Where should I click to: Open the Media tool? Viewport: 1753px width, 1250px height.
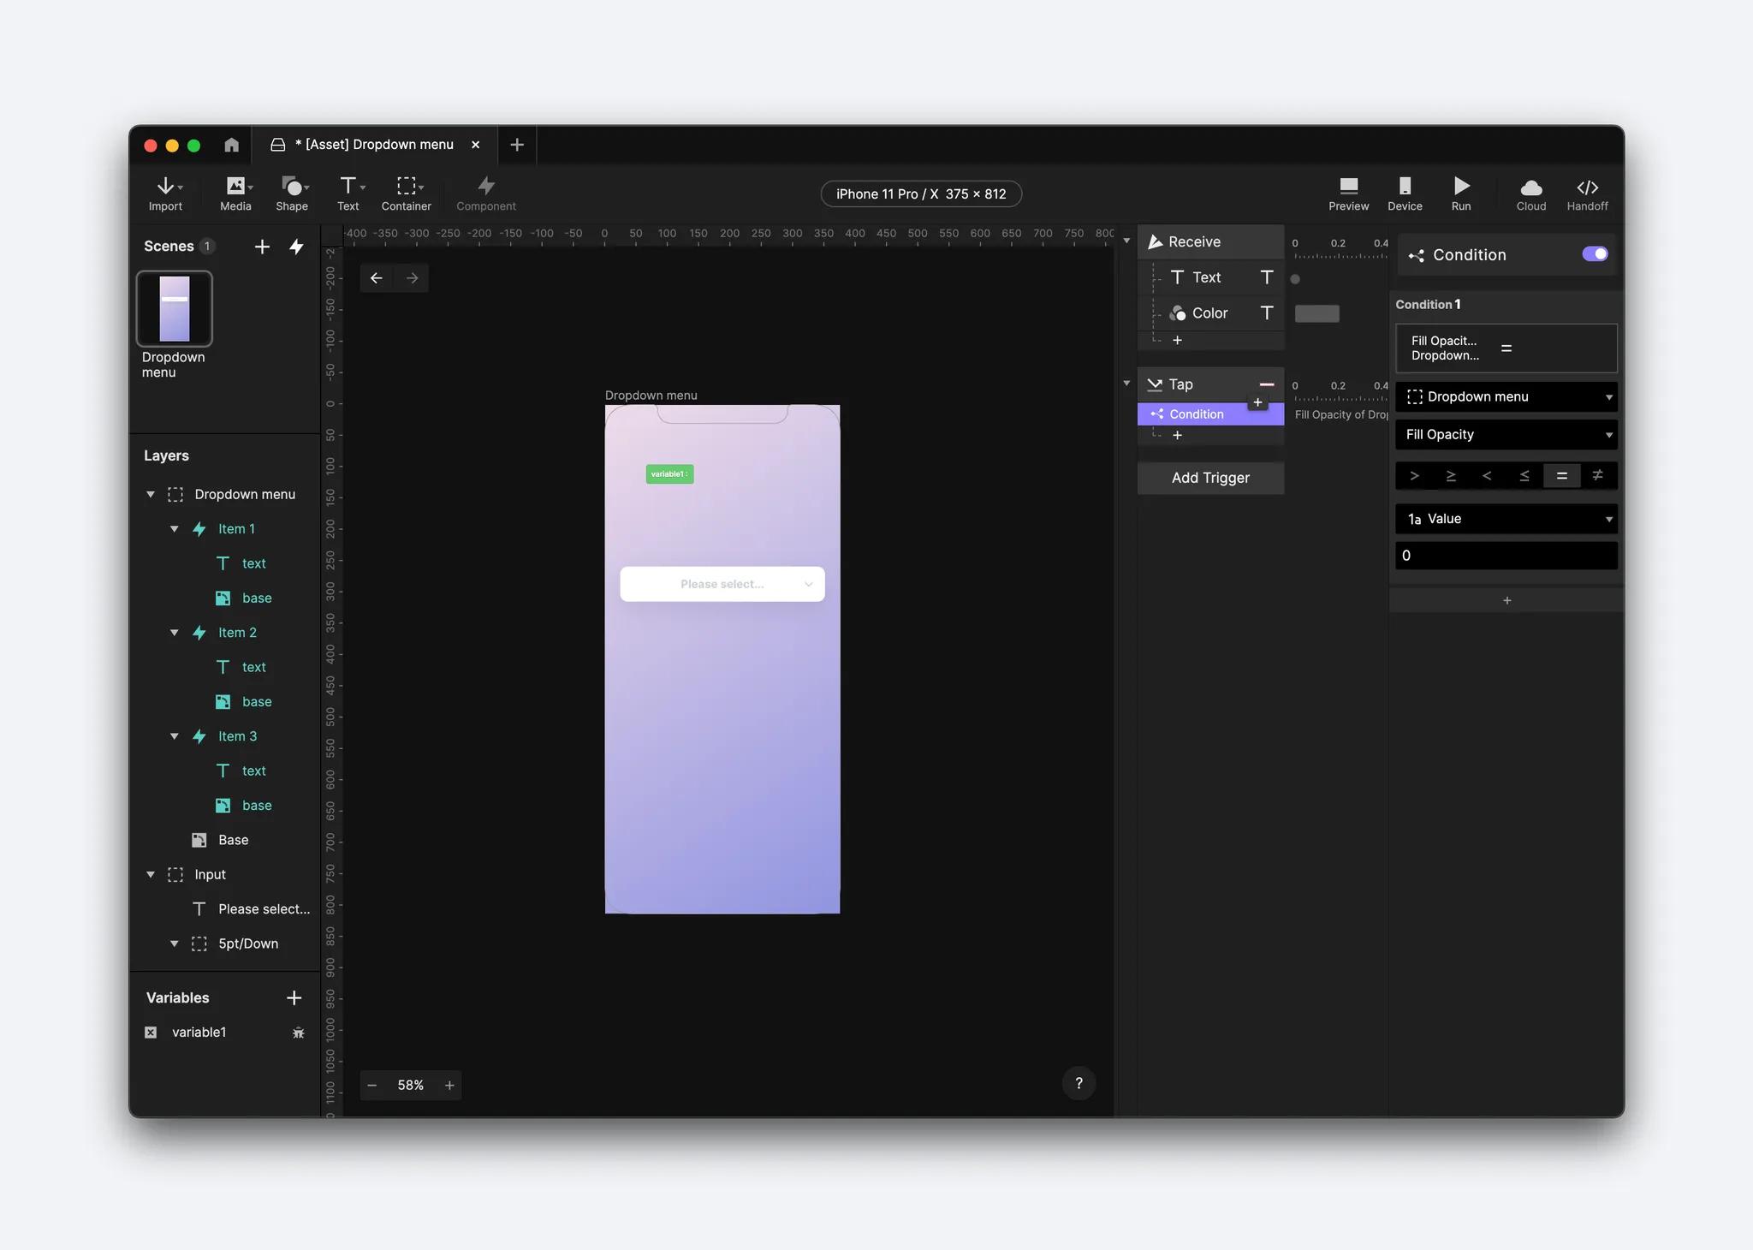click(235, 193)
